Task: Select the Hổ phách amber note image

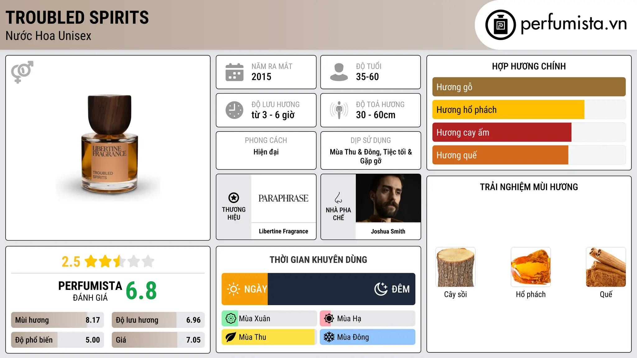Action: click(531, 267)
